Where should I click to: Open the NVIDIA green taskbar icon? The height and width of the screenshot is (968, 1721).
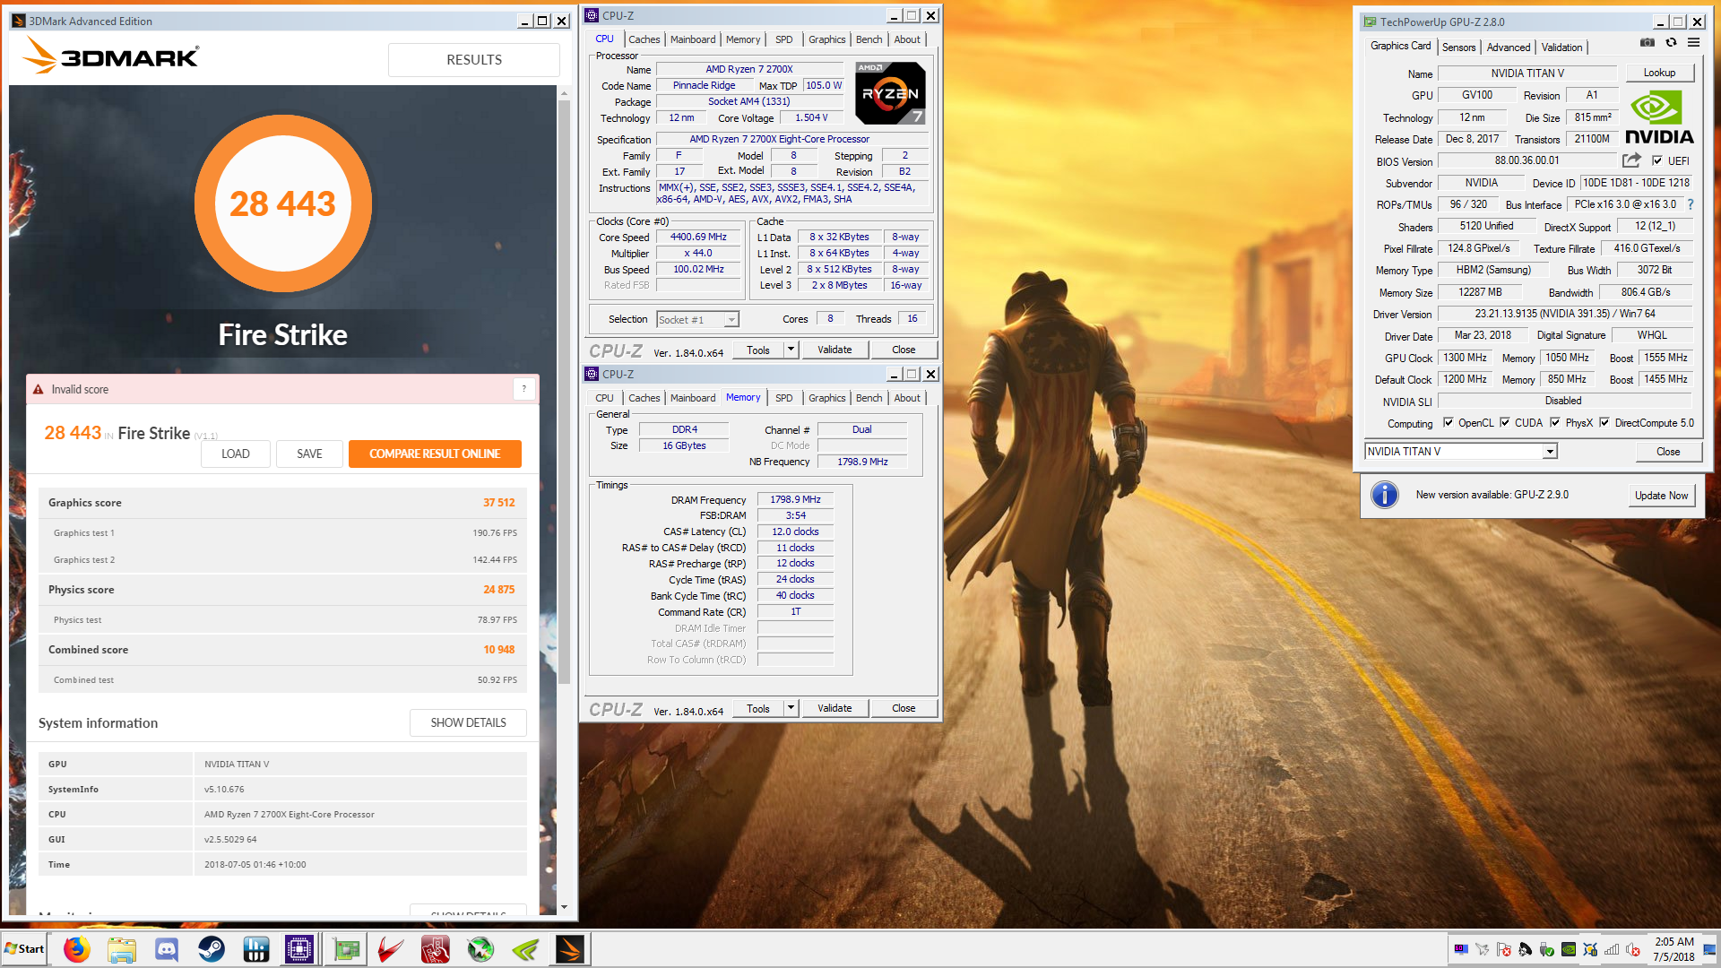pos(525,949)
